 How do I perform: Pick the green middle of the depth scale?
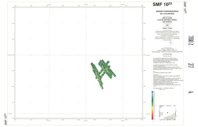(153, 104)
